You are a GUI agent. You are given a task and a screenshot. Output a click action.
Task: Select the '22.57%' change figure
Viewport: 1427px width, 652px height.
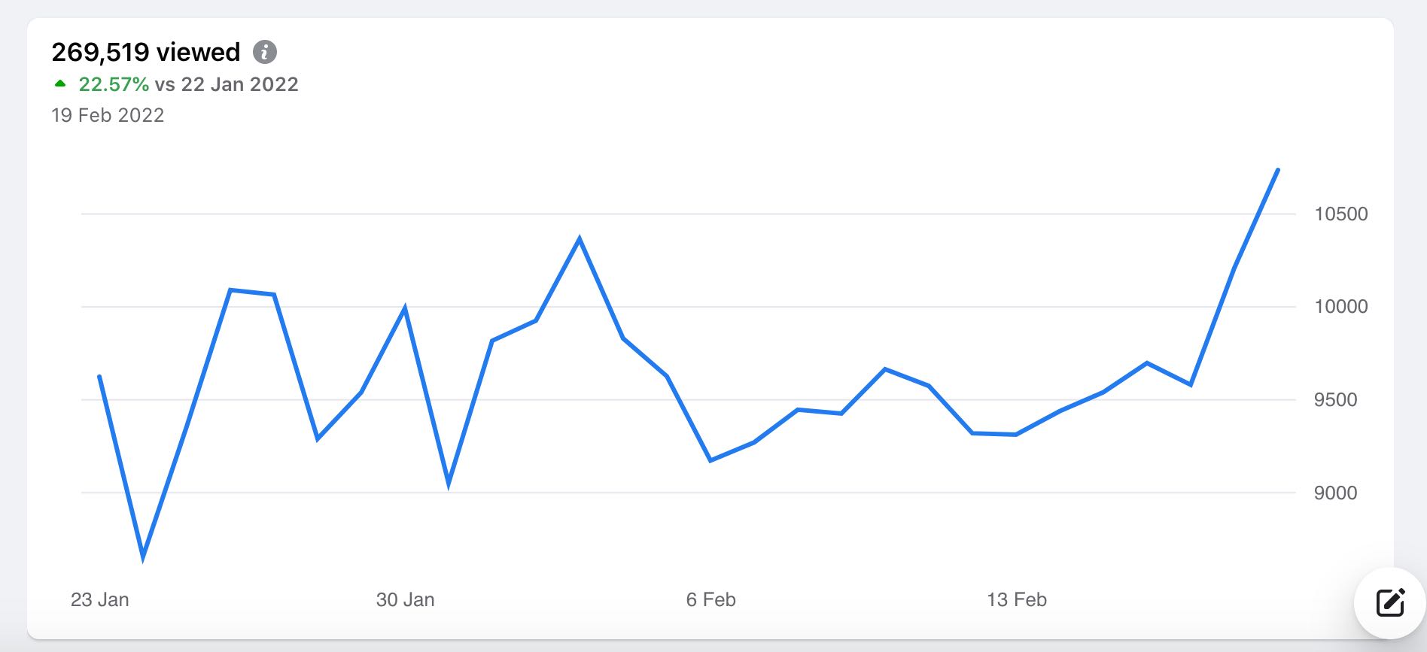click(114, 84)
